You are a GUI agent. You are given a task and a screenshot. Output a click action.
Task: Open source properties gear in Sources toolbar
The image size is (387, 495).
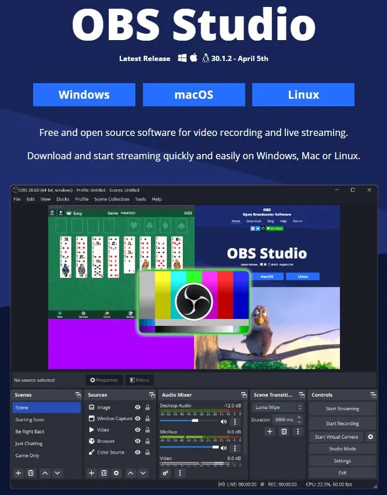116,473
